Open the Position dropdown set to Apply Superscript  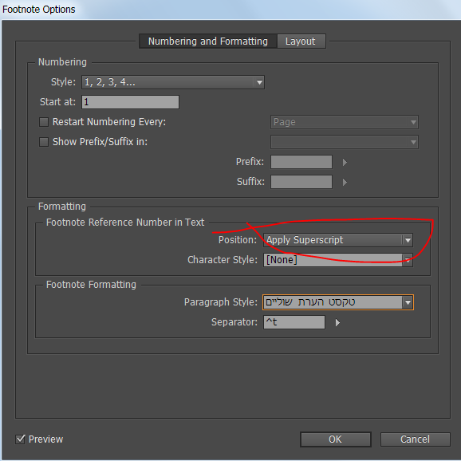(x=338, y=240)
